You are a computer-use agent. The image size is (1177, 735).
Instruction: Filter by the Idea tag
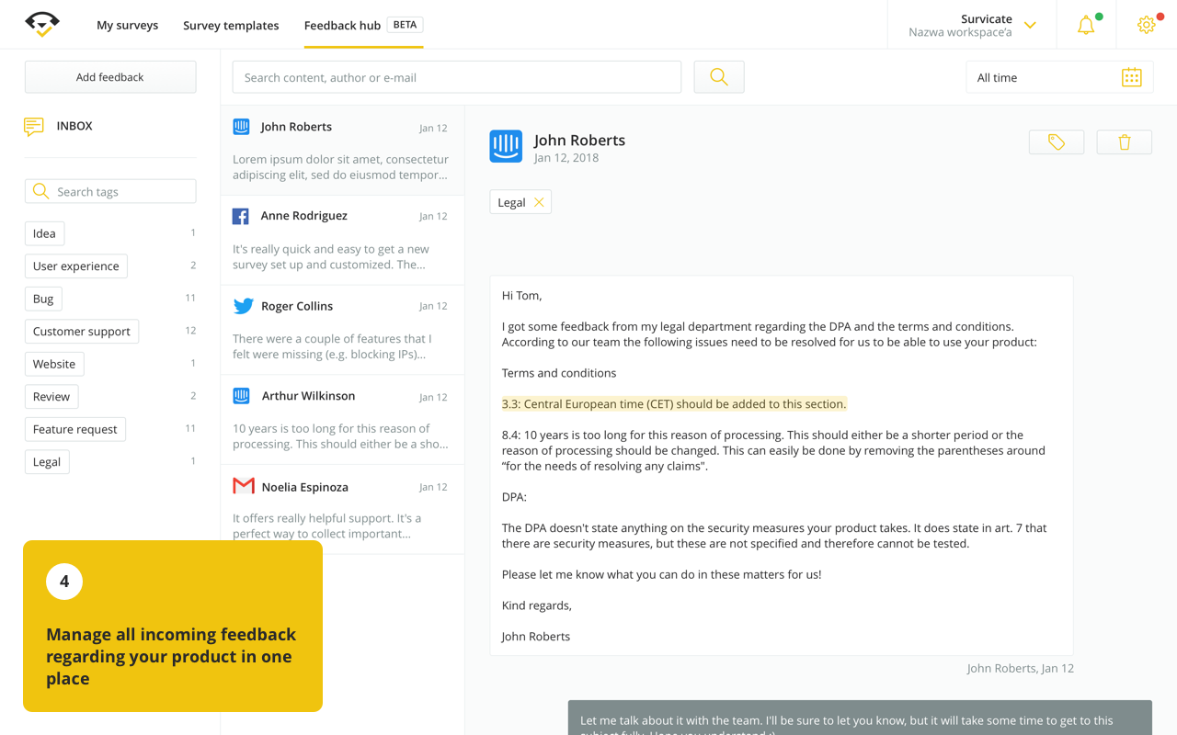coord(44,233)
